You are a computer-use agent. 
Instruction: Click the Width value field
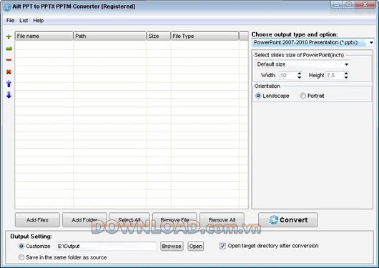point(287,76)
